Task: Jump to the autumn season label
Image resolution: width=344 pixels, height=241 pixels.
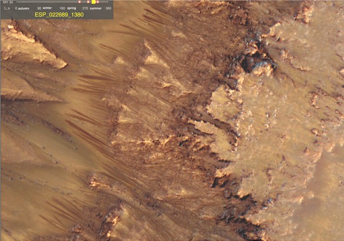Action: click(x=24, y=8)
